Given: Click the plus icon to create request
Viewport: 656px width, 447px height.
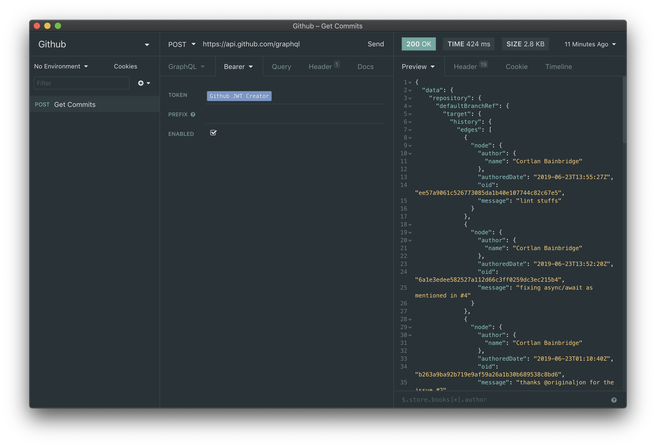Looking at the screenshot, I should 141,83.
